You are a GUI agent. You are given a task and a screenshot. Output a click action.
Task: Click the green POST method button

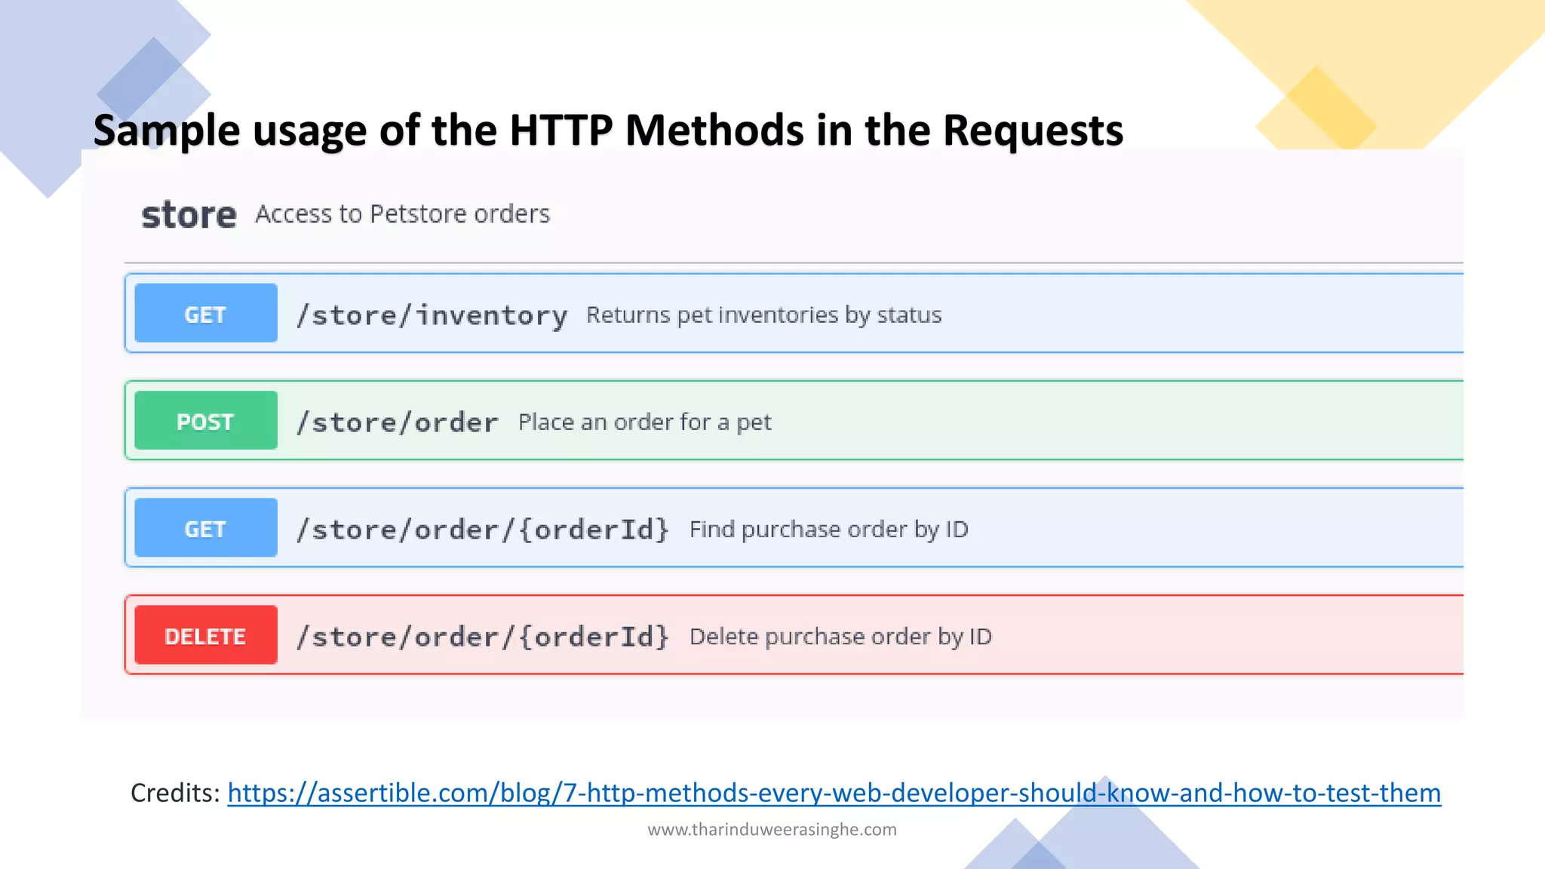pos(205,420)
